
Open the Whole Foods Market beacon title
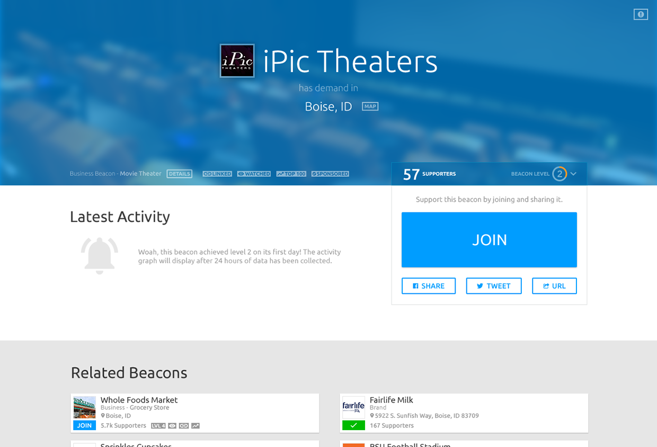point(139,400)
